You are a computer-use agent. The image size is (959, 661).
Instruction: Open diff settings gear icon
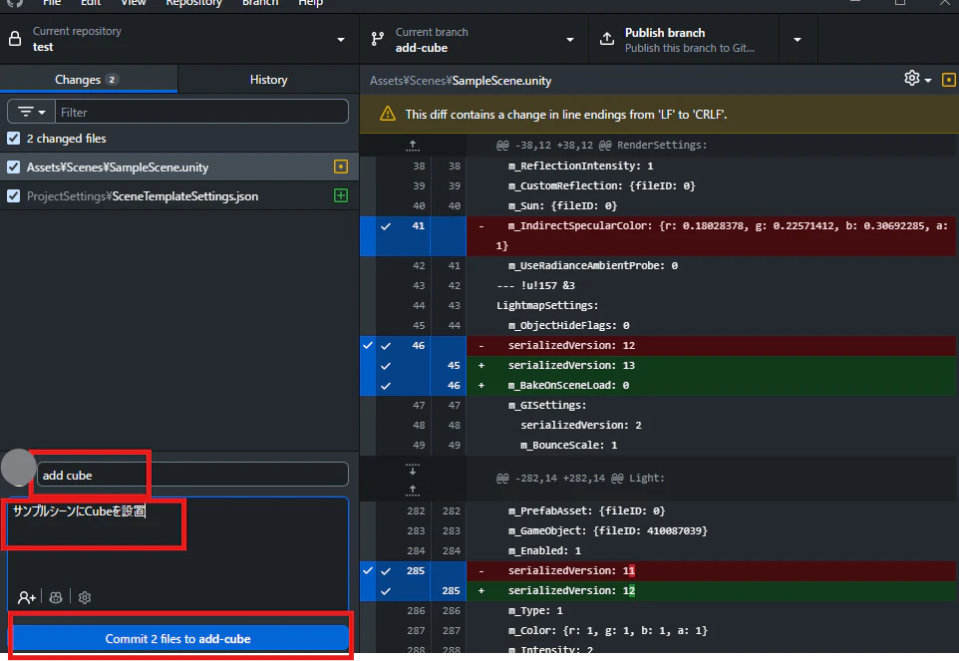(x=917, y=79)
